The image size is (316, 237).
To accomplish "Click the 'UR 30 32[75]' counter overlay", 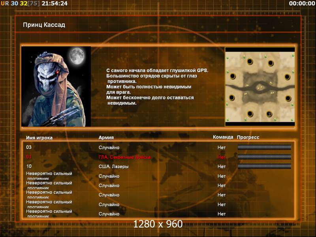I will pyautogui.click(x=20, y=4).
